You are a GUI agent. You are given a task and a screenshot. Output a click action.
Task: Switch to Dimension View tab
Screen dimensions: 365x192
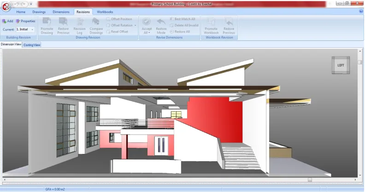click(x=11, y=44)
